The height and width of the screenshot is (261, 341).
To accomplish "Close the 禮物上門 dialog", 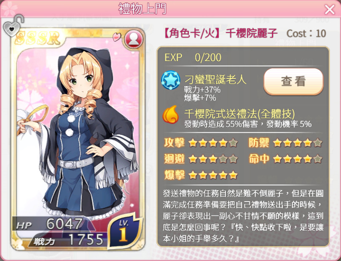I will pos(330,9).
